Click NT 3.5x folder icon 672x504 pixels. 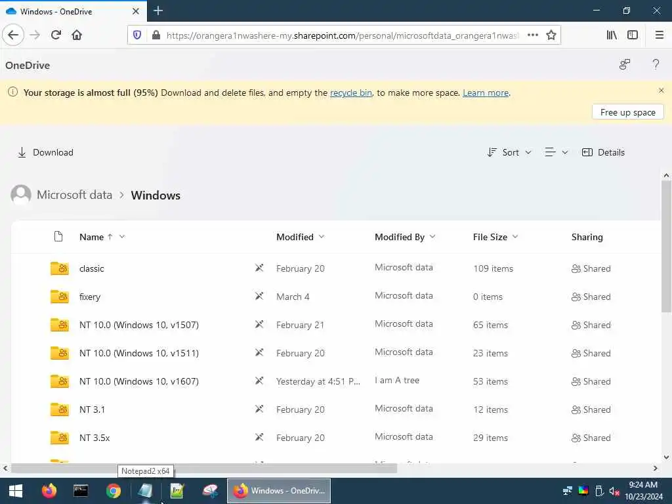click(x=60, y=438)
